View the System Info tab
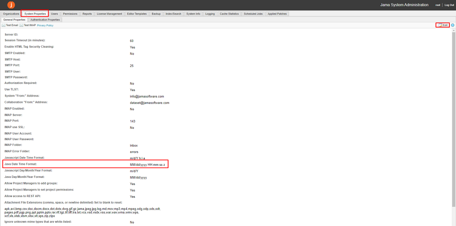Image resolution: width=456 pixels, height=226 pixels. pyautogui.click(x=193, y=14)
